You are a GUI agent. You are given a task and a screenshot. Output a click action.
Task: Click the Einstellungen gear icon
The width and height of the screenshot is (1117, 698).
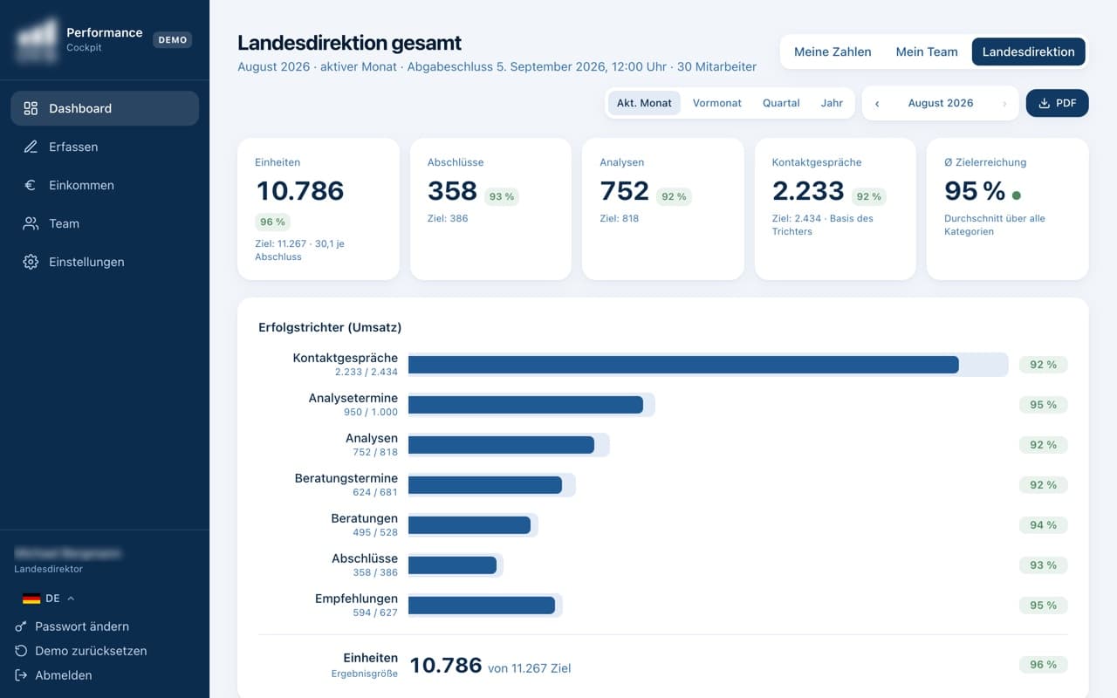click(x=31, y=262)
